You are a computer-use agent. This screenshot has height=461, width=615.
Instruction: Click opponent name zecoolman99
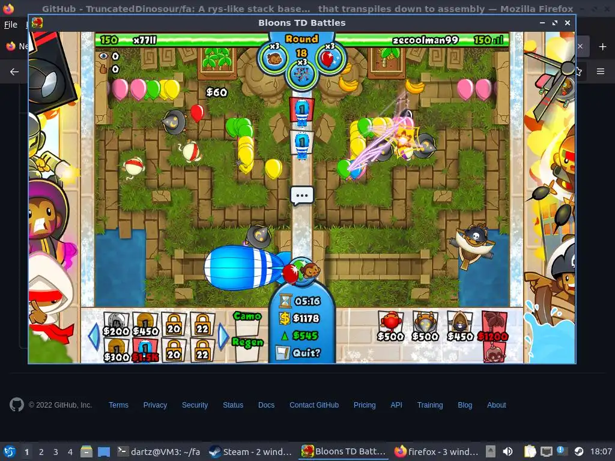(425, 40)
